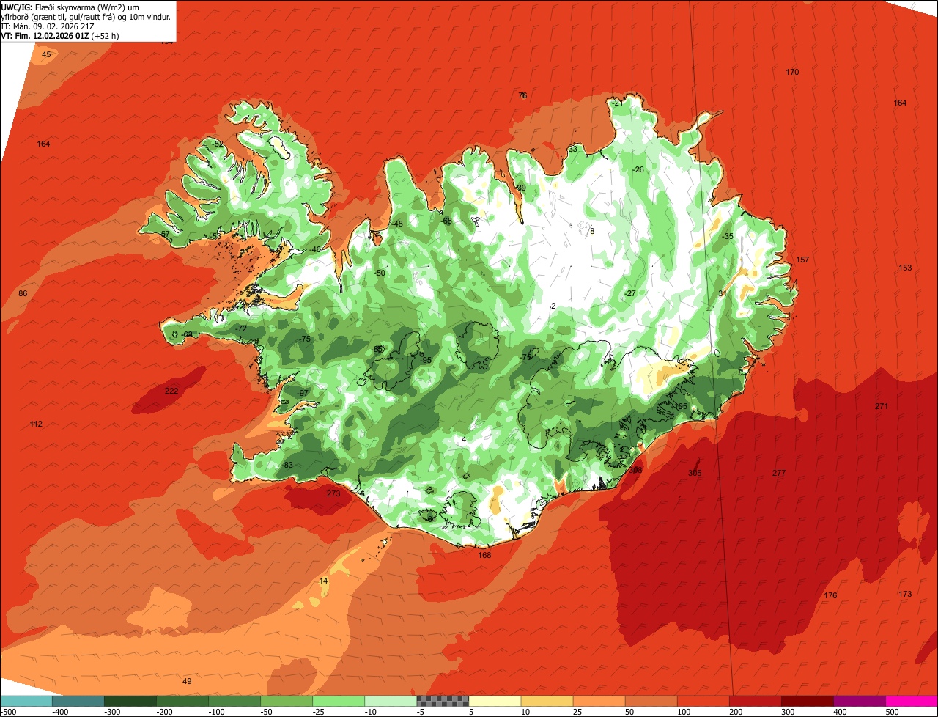Click the legend swatch between -400 and -300
The image size is (938, 717).
78,701
